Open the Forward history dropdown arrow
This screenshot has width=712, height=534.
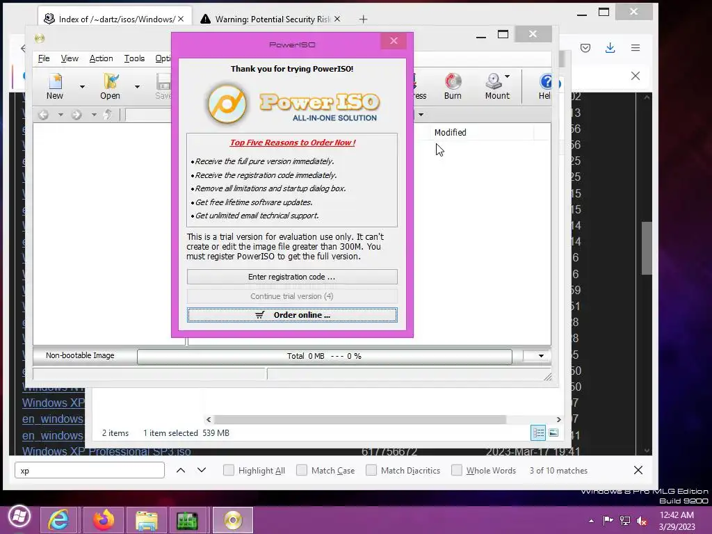[94, 115]
